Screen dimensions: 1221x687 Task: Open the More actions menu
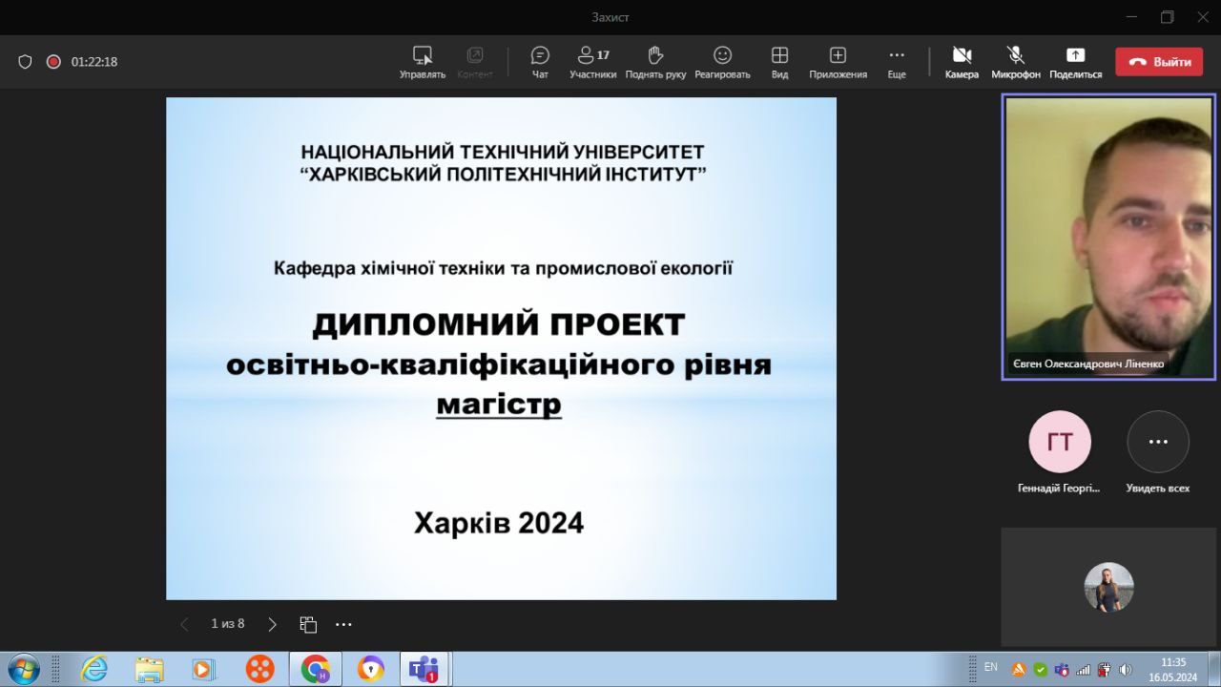(897, 62)
